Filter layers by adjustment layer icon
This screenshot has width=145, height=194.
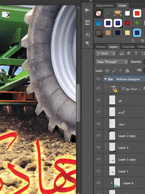[129, 53]
